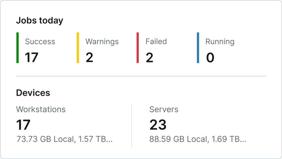Viewport: 282px width, 159px height.
Task: Click the yellow Warnings status bar icon
Action: pyautogui.click(x=78, y=48)
